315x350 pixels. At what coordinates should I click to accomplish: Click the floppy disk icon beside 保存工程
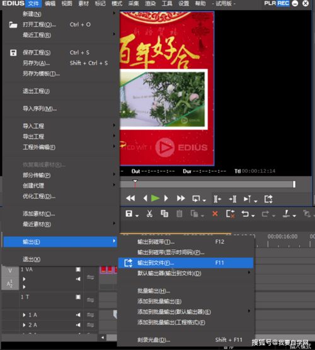coord(13,53)
